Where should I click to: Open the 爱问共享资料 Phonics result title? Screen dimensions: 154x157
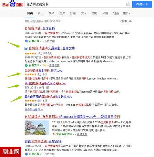tap(72, 117)
